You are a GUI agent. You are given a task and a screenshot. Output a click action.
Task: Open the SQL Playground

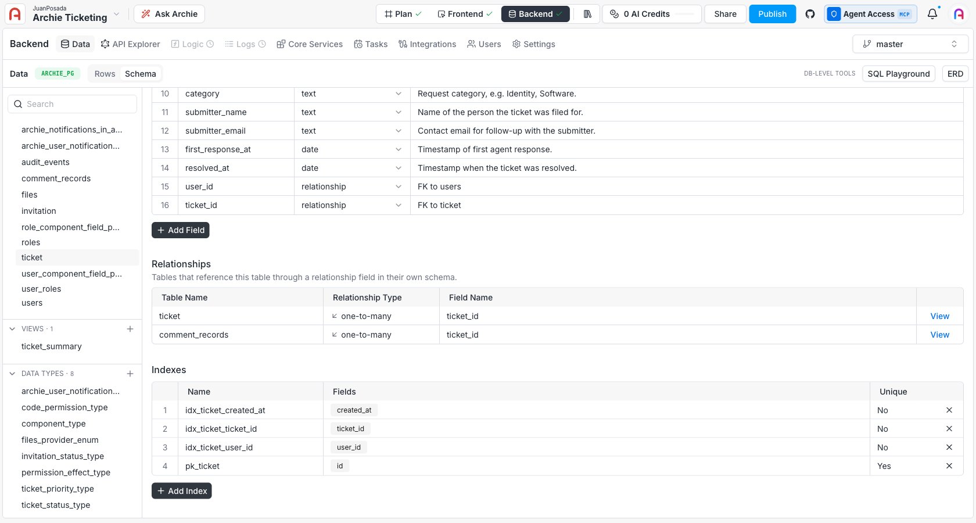(898, 74)
